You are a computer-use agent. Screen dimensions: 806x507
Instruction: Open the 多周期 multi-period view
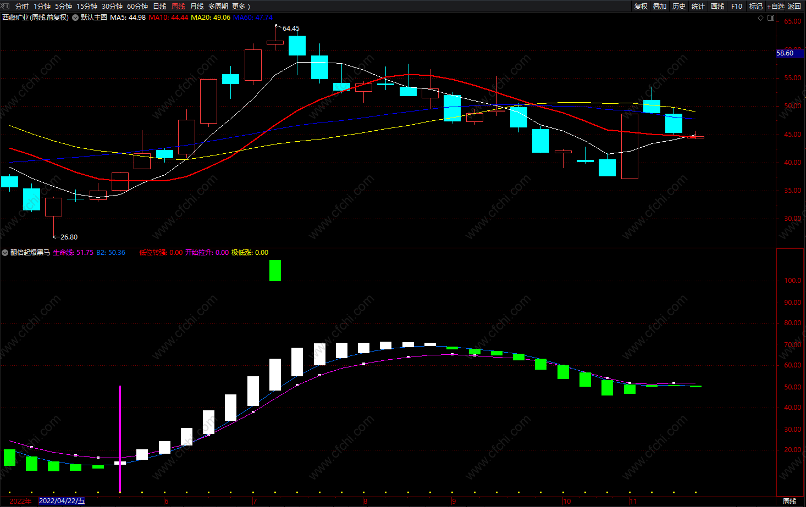218,7
